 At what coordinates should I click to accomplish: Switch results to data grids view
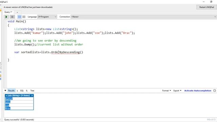pyautogui.click(x=24, y=17)
